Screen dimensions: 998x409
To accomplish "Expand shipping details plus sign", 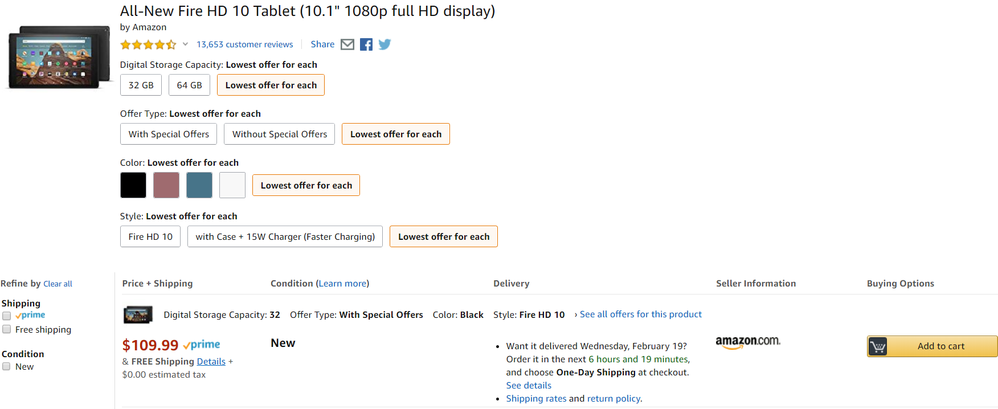I will [231, 362].
